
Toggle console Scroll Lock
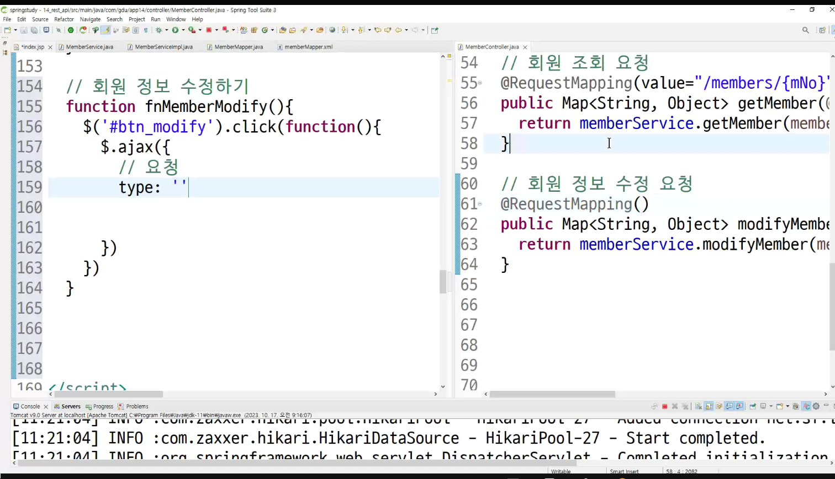709,406
